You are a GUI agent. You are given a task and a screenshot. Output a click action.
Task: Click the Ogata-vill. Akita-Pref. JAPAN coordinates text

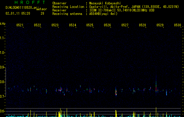[x=134, y=7]
